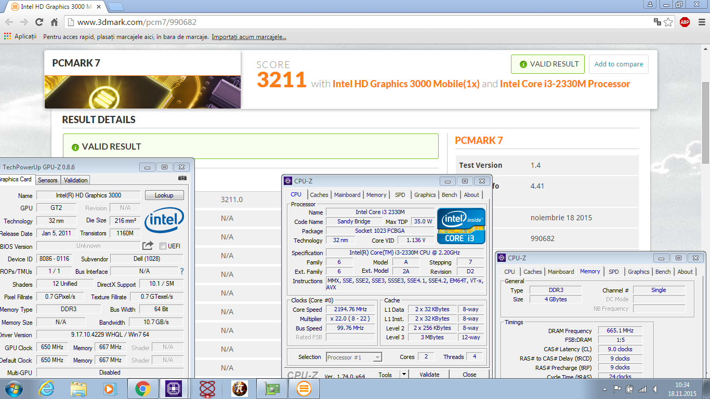Open the Adblock Plus extension icon

click(x=685, y=22)
